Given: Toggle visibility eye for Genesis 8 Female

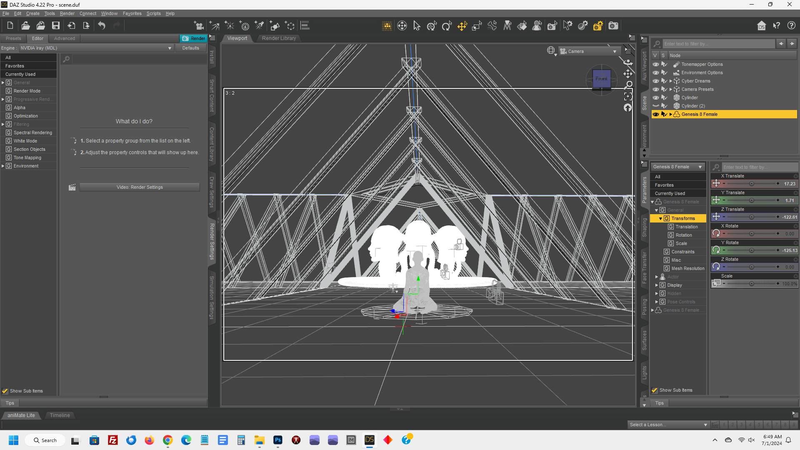Looking at the screenshot, I should tap(656, 114).
